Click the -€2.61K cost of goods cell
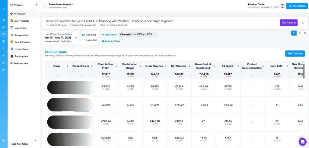Screen dimensions: 309x148 [x=204, y=88]
